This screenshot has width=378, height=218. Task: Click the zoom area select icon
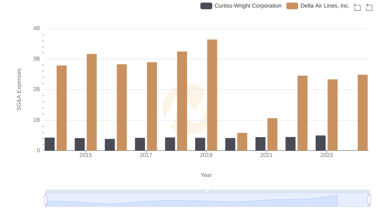pos(357,7)
